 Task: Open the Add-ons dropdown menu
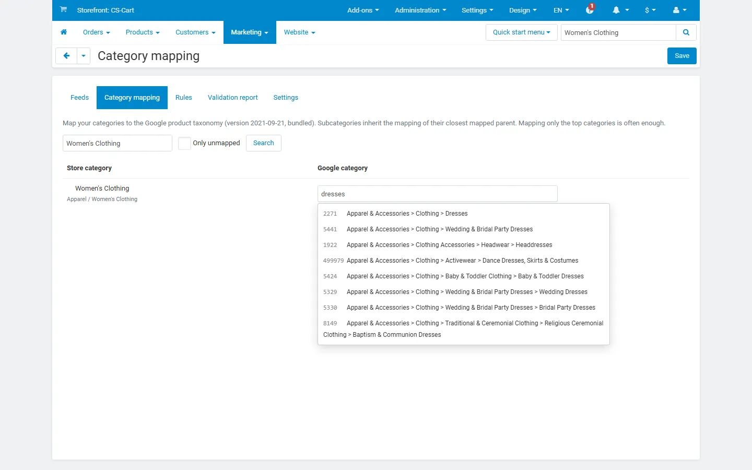coord(363,10)
